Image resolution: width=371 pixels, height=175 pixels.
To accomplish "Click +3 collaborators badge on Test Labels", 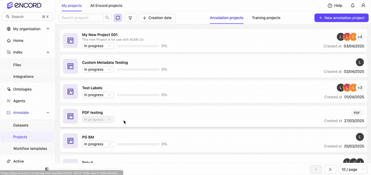I will 360,88.
